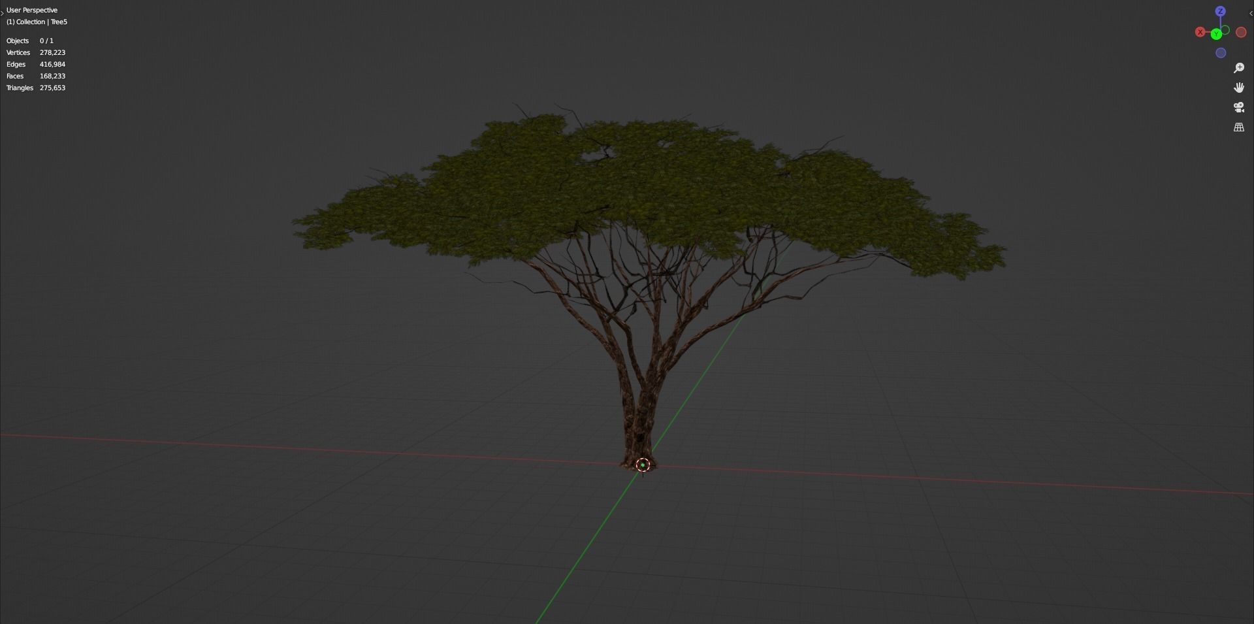Expand the sidebar with the right-edge arrow

click(x=1251, y=13)
